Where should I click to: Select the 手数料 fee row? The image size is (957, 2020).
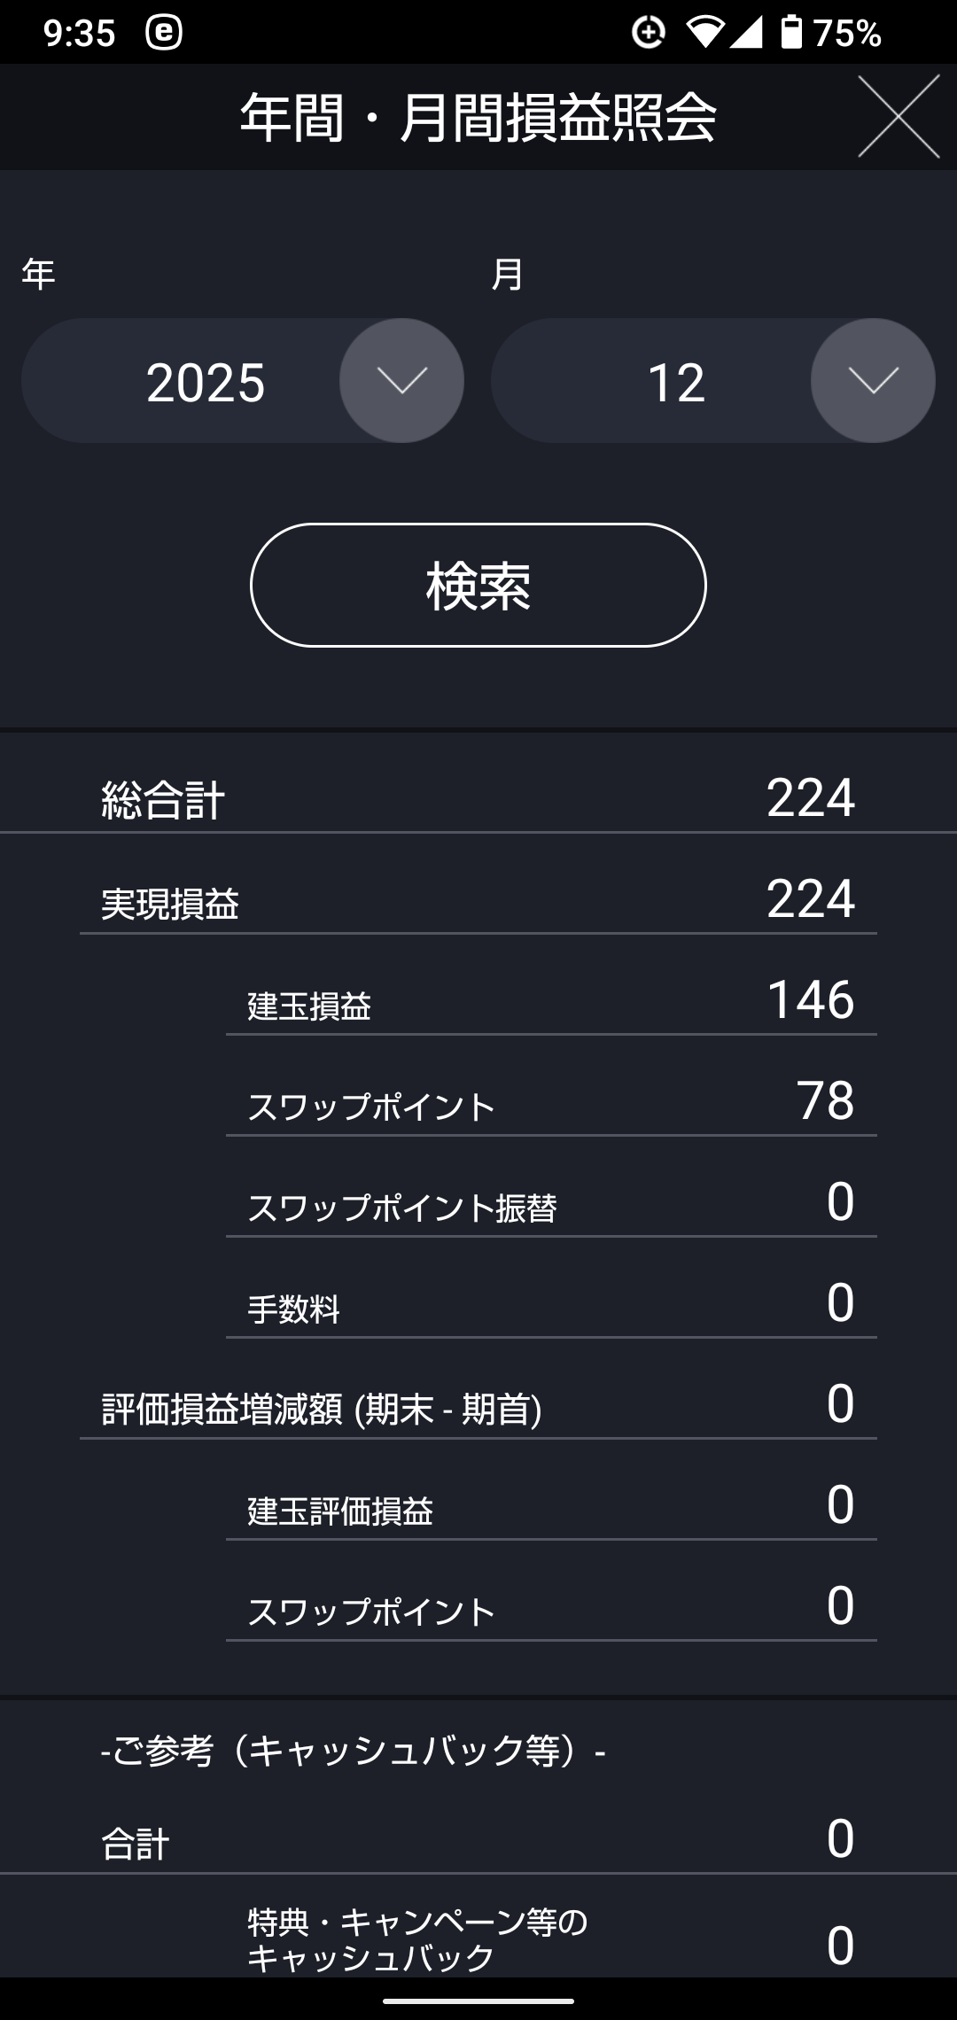pos(549,1306)
